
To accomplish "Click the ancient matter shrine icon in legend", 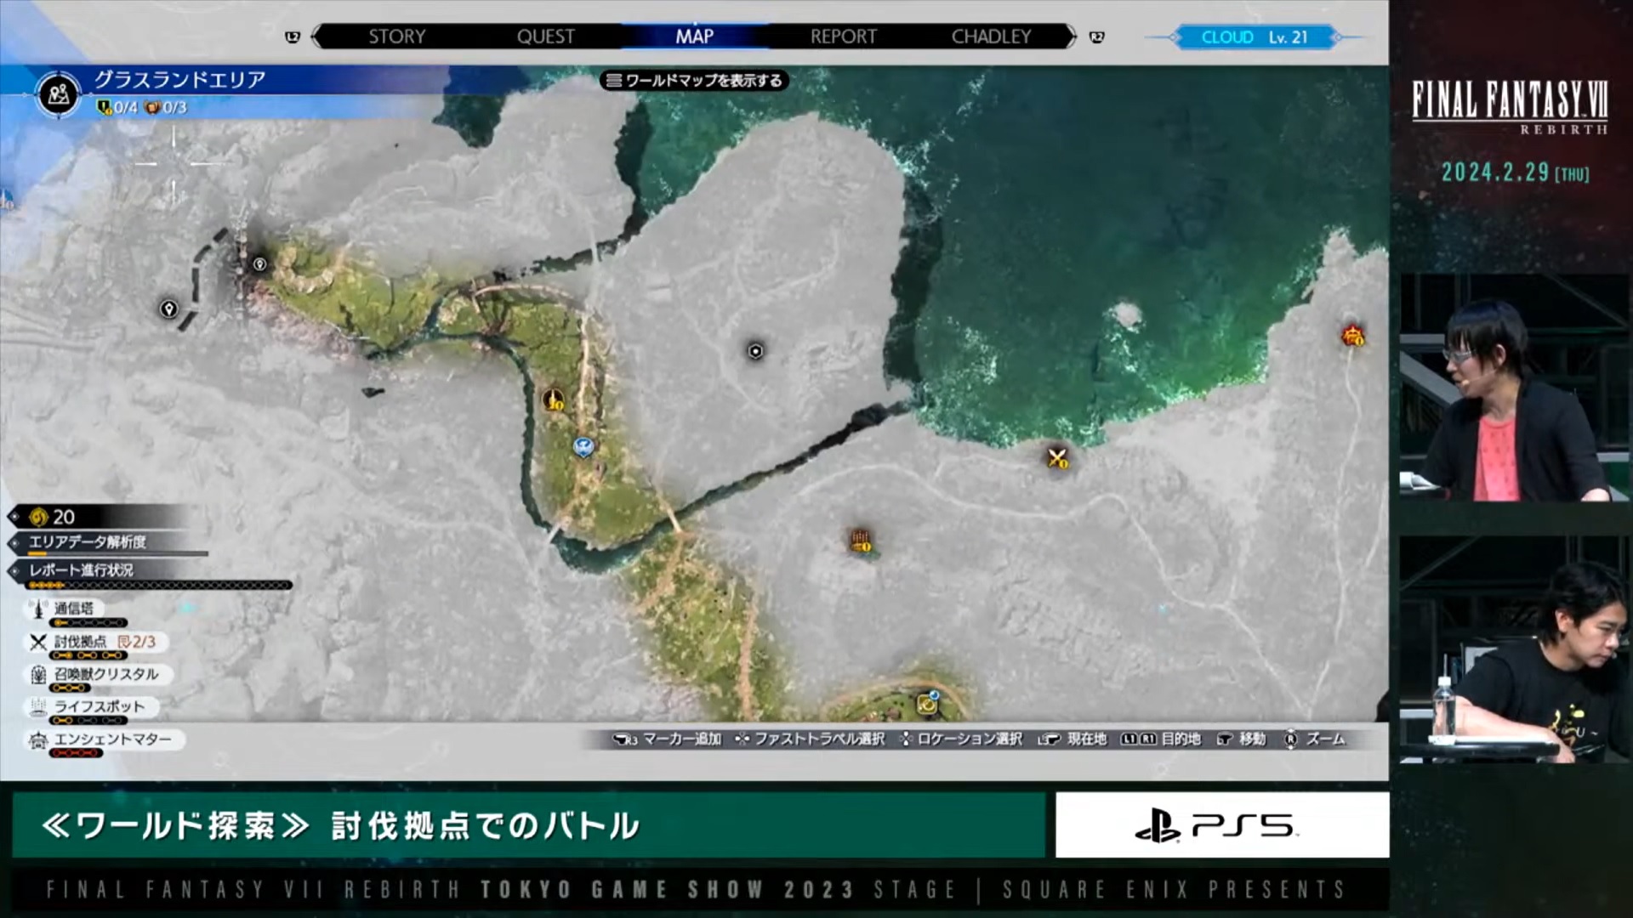I will pyautogui.click(x=38, y=740).
